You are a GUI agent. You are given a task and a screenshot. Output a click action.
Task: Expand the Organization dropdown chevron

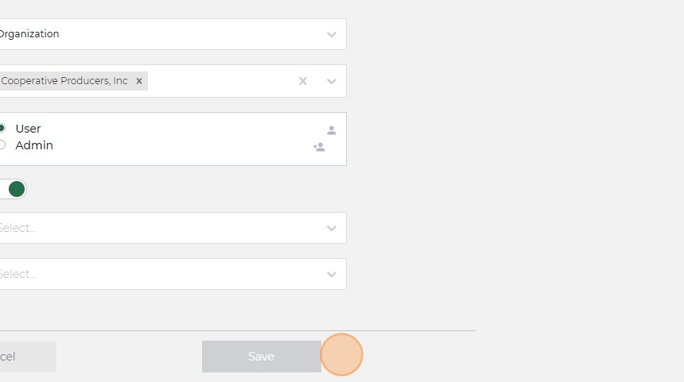(332, 34)
